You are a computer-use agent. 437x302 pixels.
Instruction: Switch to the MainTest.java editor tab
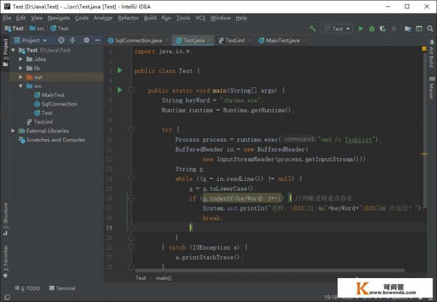(x=282, y=40)
